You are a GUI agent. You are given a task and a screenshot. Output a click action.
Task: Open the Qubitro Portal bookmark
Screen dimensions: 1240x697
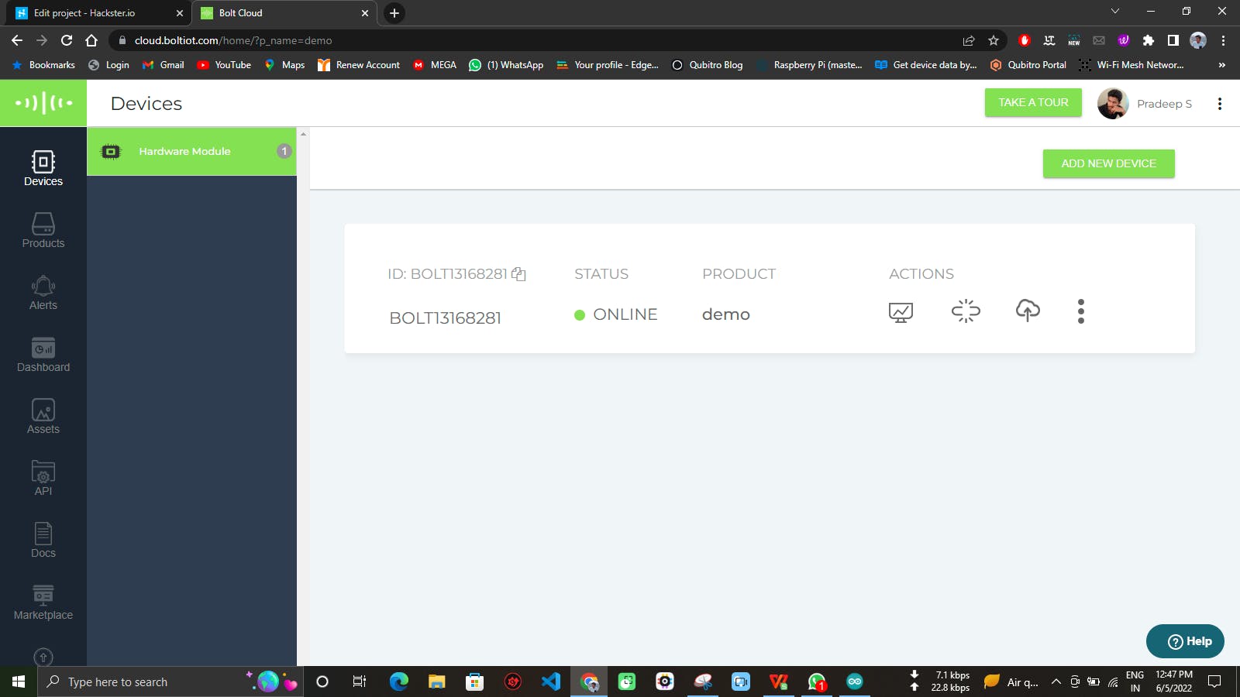tap(1028, 65)
